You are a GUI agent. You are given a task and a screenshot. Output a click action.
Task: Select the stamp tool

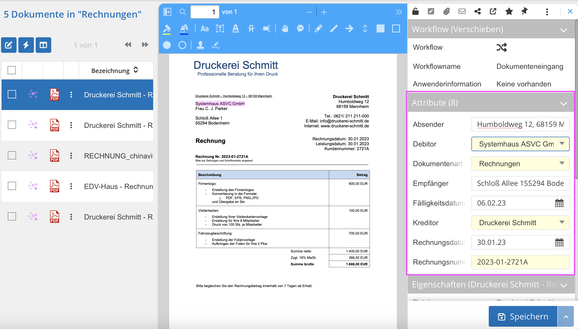point(201,45)
